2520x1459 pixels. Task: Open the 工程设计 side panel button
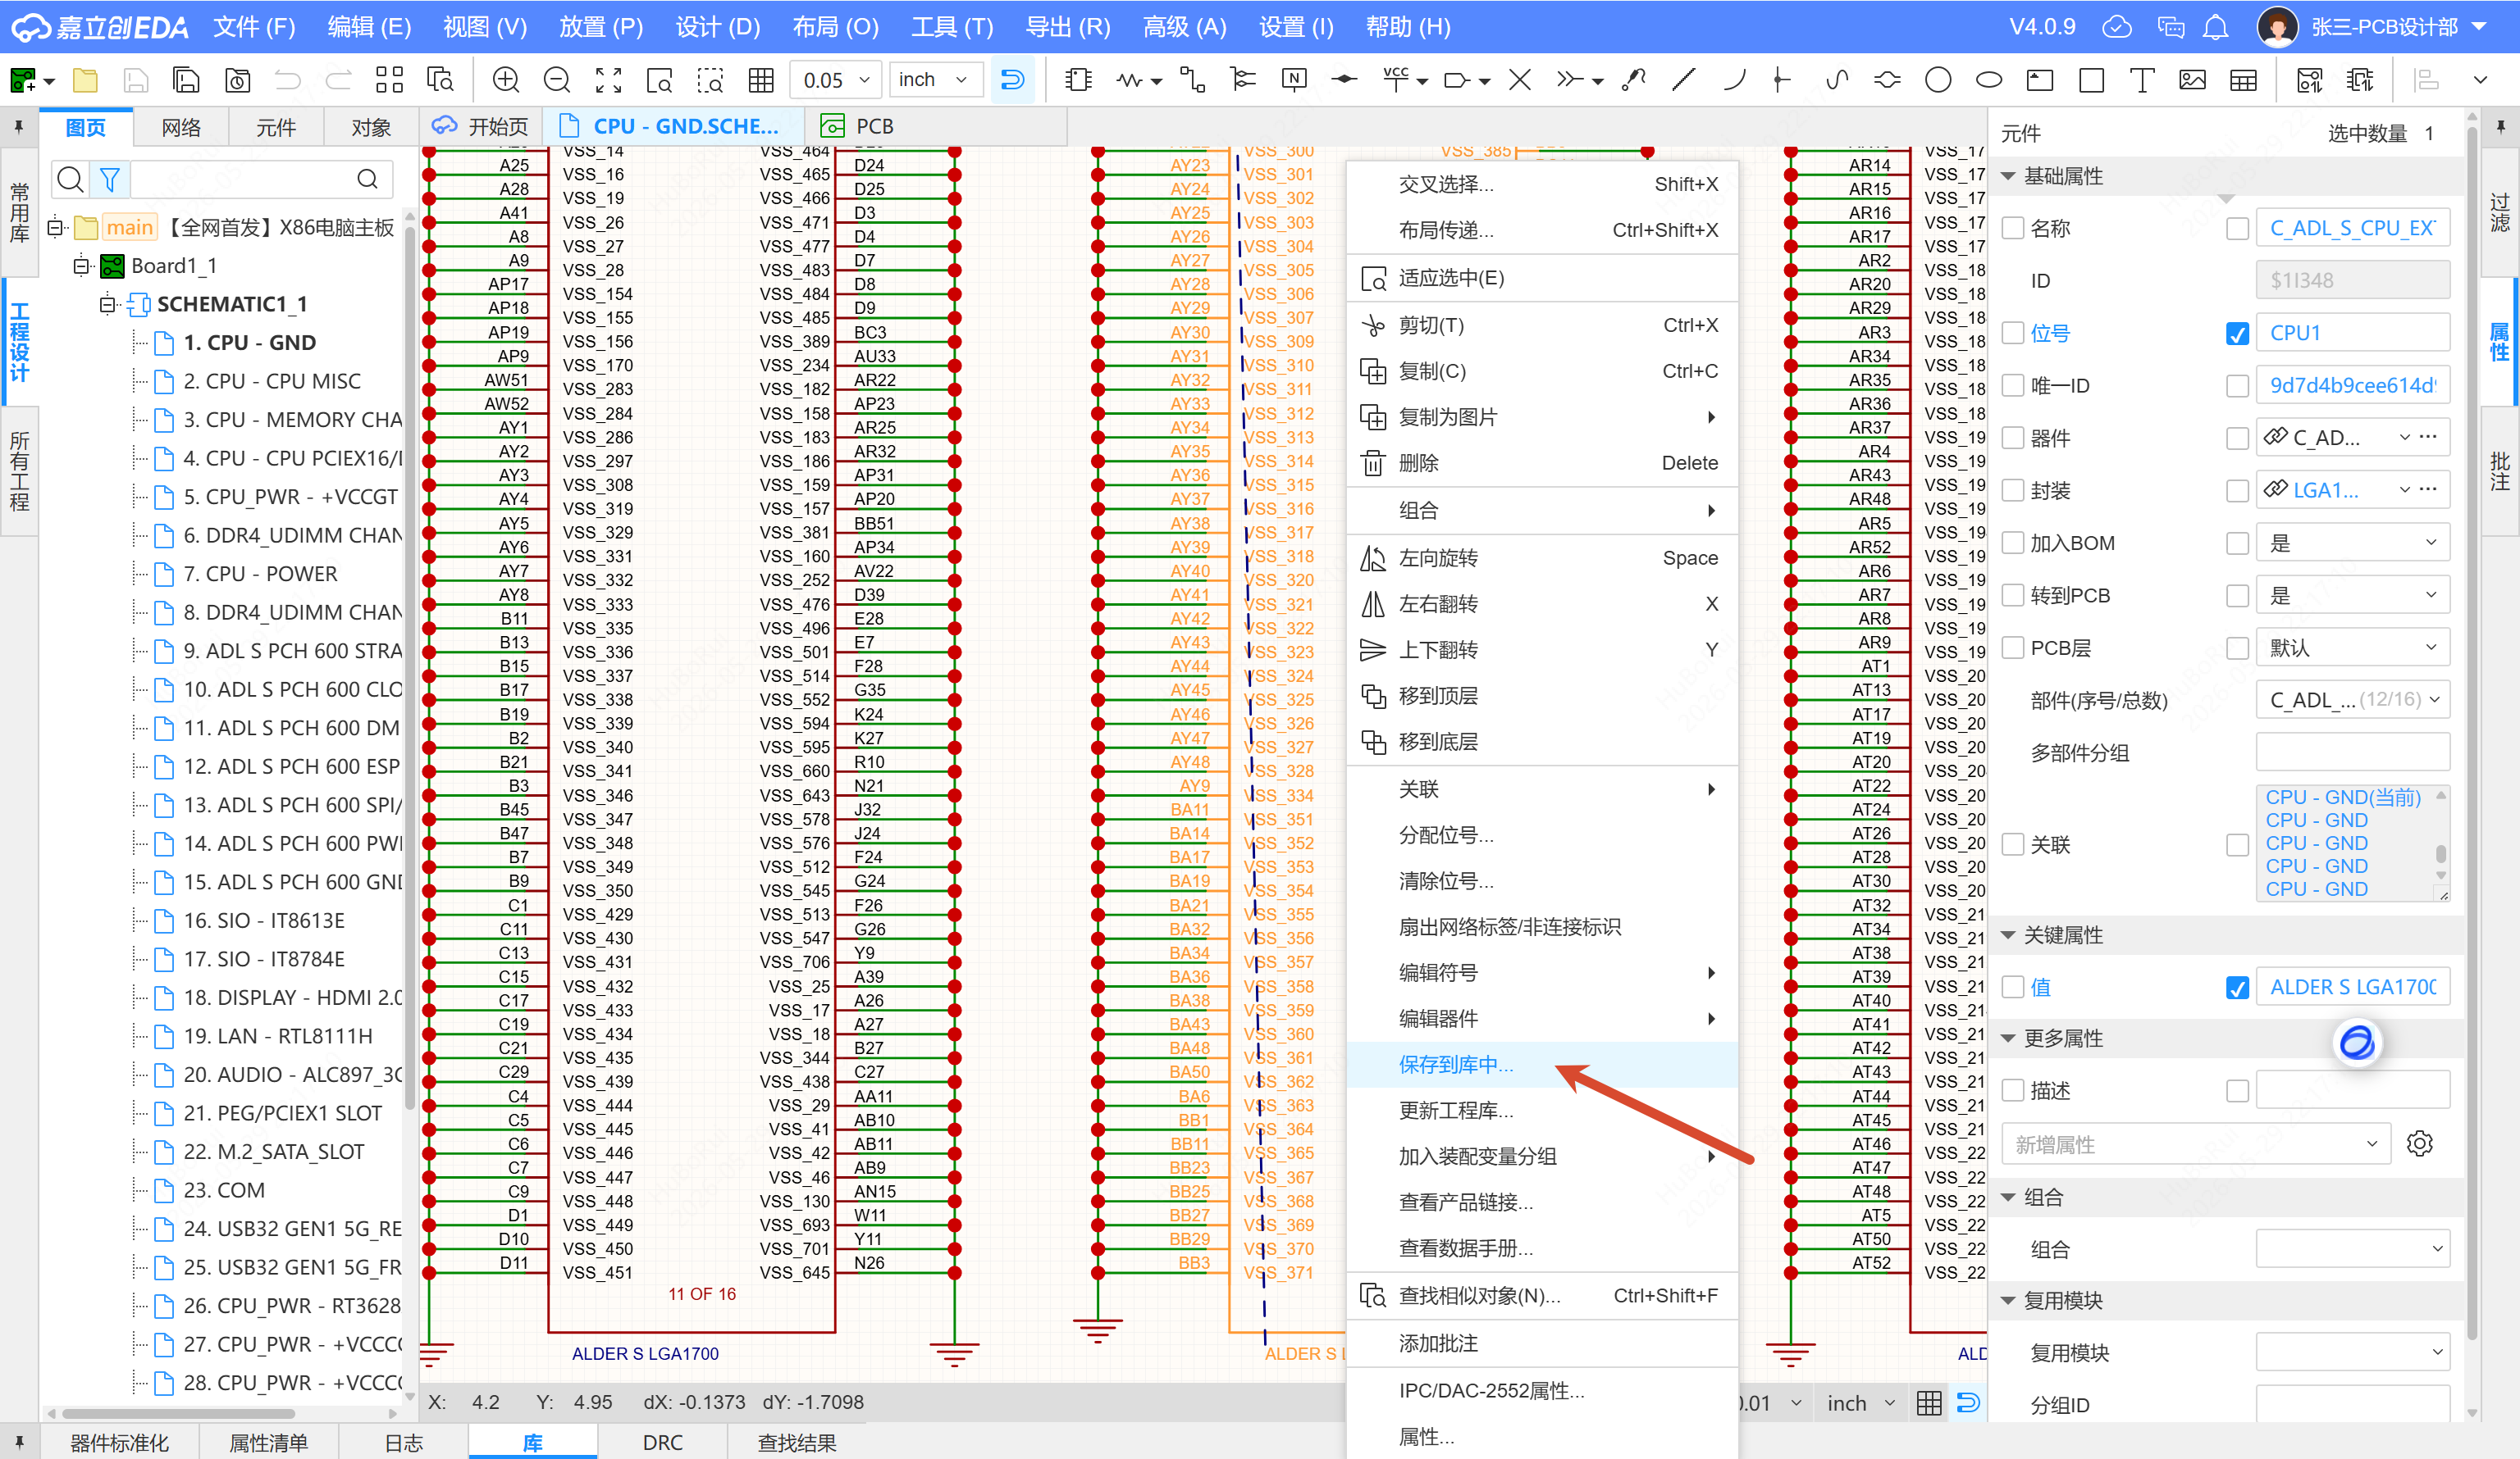[x=19, y=342]
